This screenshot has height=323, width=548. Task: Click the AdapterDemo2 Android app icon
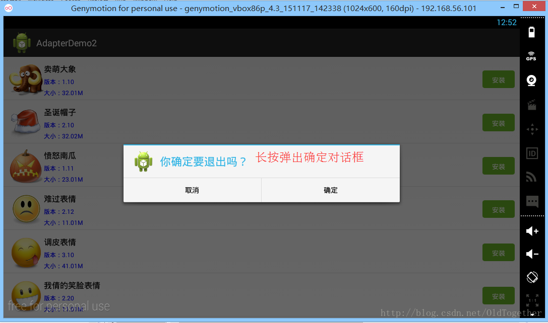(x=22, y=43)
